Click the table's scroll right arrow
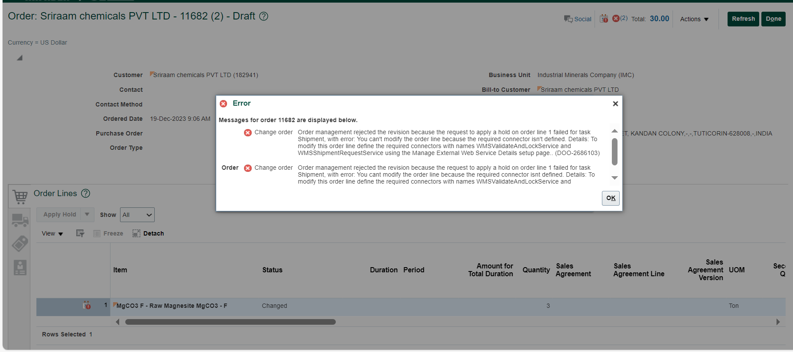The image size is (793, 352). tap(778, 322)
